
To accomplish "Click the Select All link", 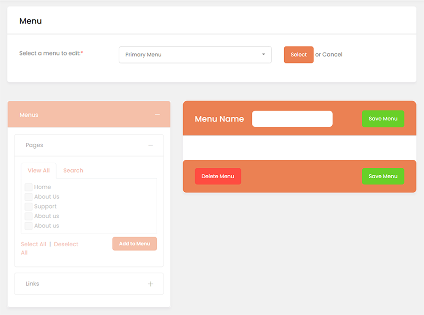I will (33, 244).
